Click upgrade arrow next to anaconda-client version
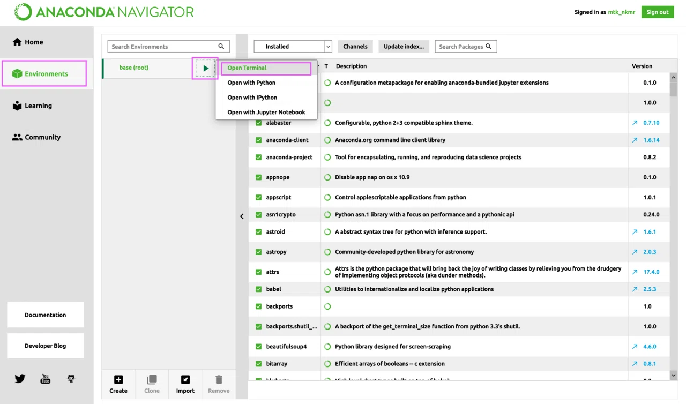The image size is (686, 404). [635, 140]
